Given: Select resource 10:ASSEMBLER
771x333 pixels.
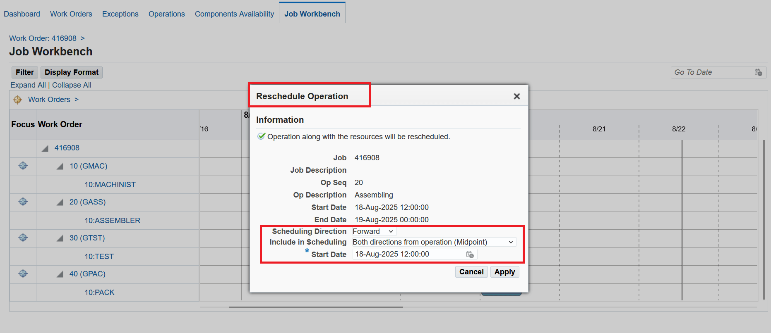Looking at the screenshot, I should coord(113,221).
